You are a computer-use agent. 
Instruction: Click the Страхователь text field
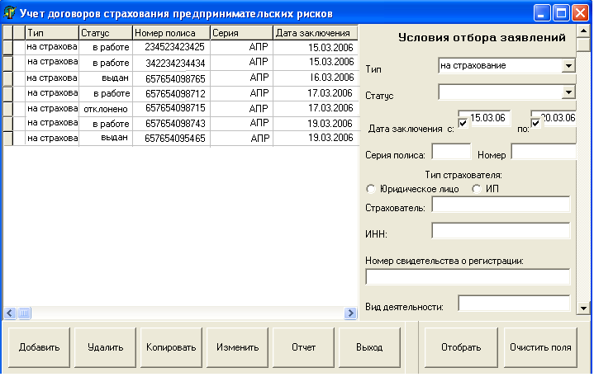click(500, 205)
